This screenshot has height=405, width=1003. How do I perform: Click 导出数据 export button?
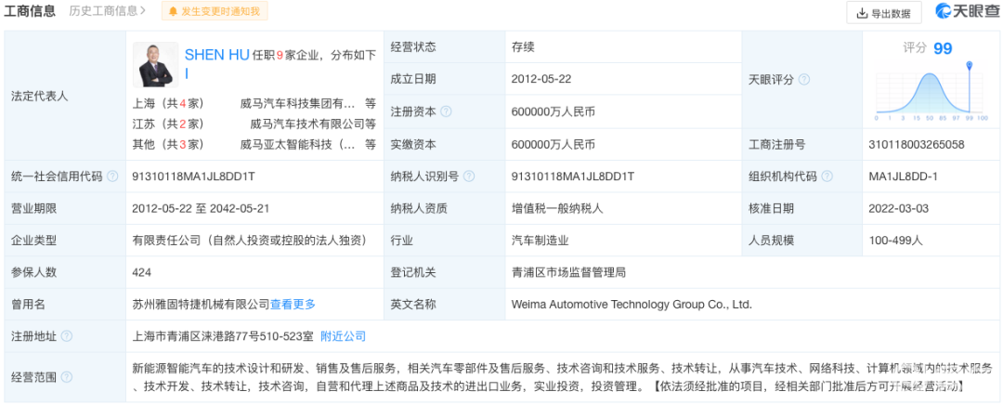883,12
